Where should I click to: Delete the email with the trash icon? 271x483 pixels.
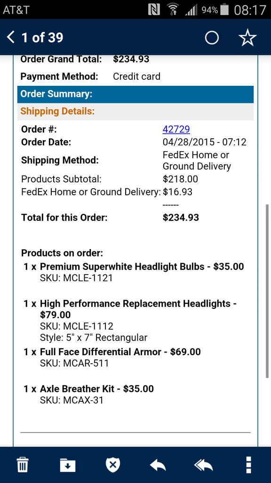coord(23,465)
